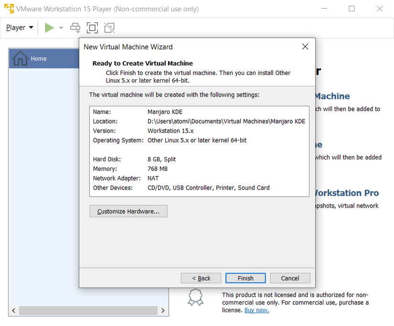
Task: Open Customize Hardware settings
Action: coord(128,211)
